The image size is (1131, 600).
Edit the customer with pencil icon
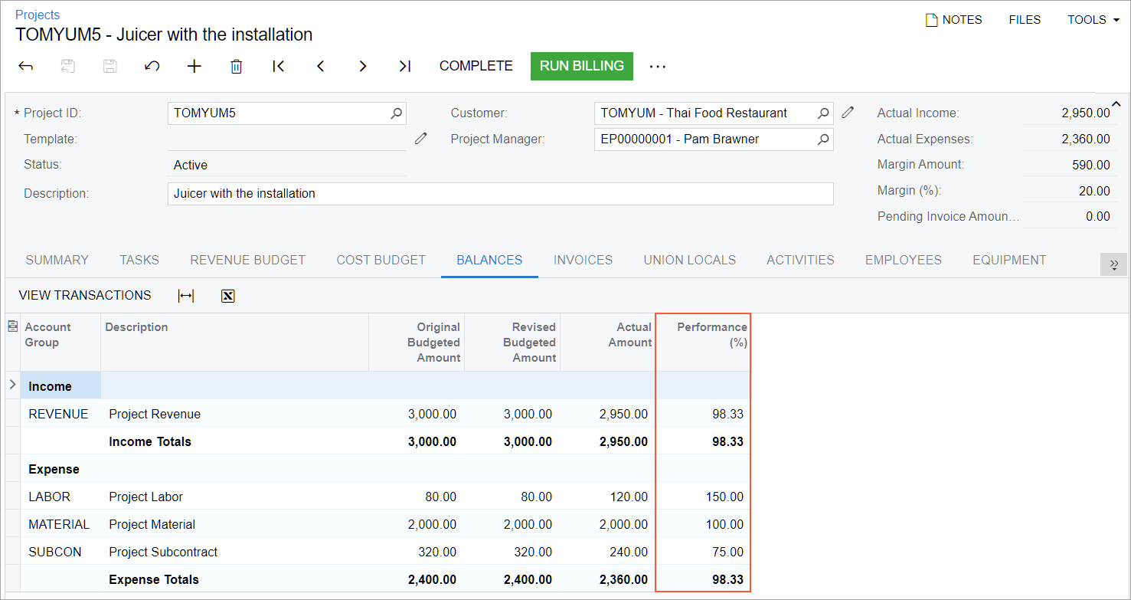848,113
